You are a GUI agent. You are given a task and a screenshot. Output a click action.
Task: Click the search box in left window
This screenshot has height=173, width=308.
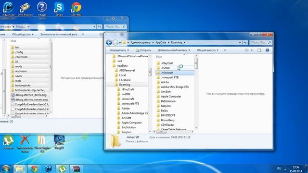(x=115, y=27)
